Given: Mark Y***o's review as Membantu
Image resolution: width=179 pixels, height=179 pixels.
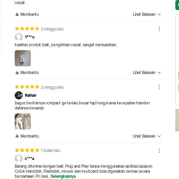Looking at the screenshot, I should pyautogui.click(x=27, y=73).
